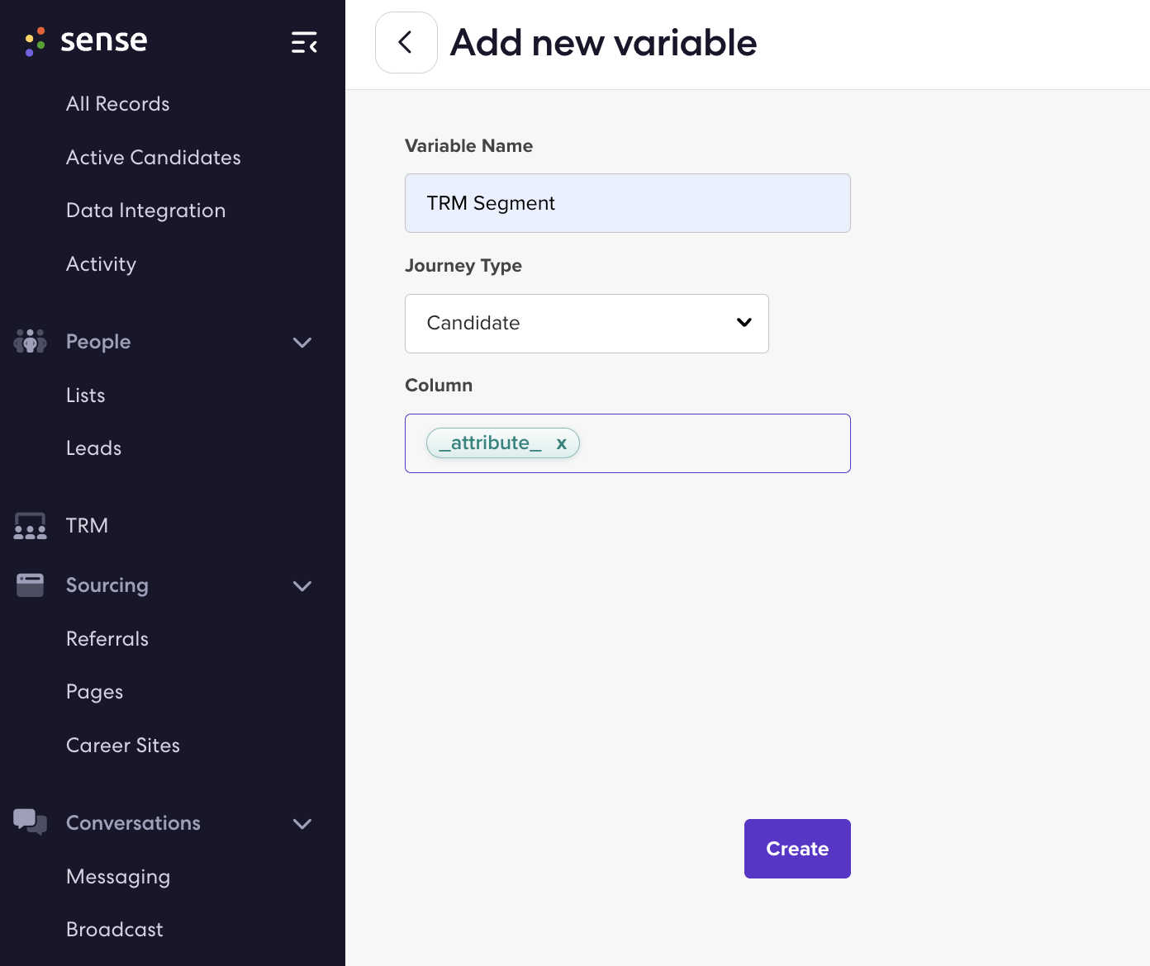Screen dimensions: 1150x966
Task: Click the Sense logo
Action: [86, 40]
